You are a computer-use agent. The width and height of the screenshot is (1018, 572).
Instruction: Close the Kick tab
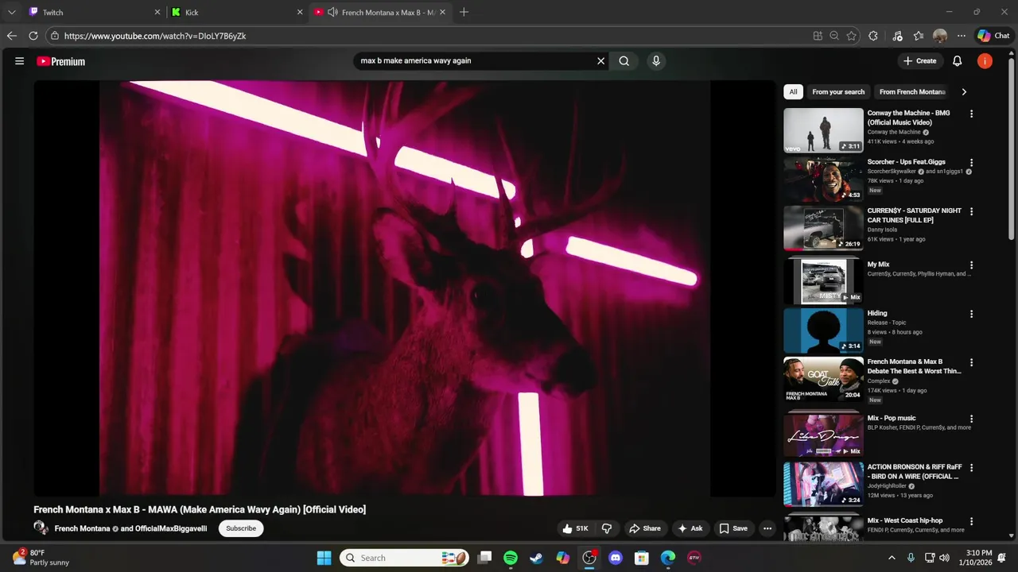pos(300,12)
